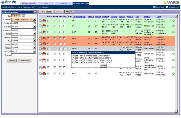Toggle Insp. checkbox in instalace meteohlásky row
The width and height of the screenshot is (181, 118).
64,21
